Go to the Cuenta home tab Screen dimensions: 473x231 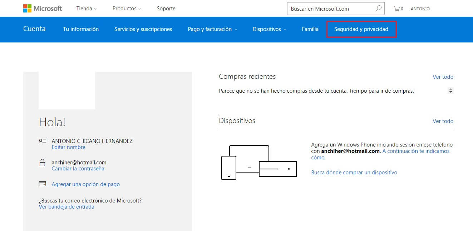(x=34, y=29)
